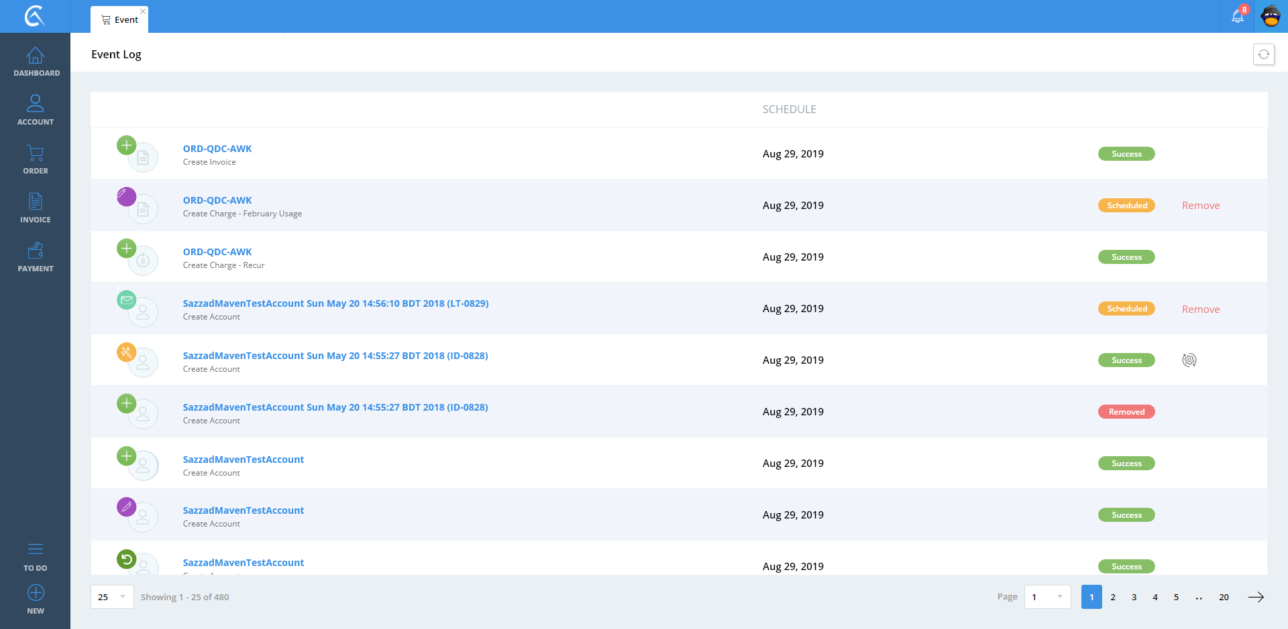This screenshot has height=629, width=1288.
Task: Switch to the Event tab
Action: point(120,20)
